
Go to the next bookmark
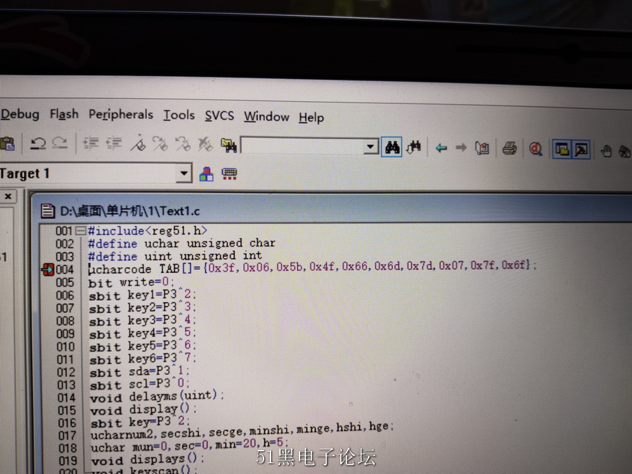(x=161, y=143)
